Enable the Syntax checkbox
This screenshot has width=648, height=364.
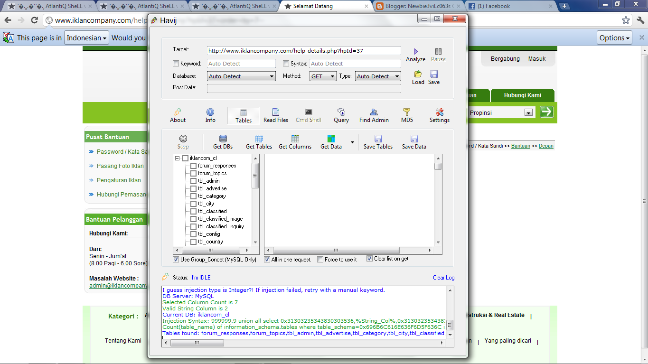coord(286,64)
